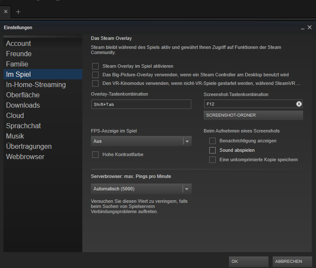Click Serverbrowser: max. Pings pro Minute label
The image size is (316, 268).
[x=131, y=177]
